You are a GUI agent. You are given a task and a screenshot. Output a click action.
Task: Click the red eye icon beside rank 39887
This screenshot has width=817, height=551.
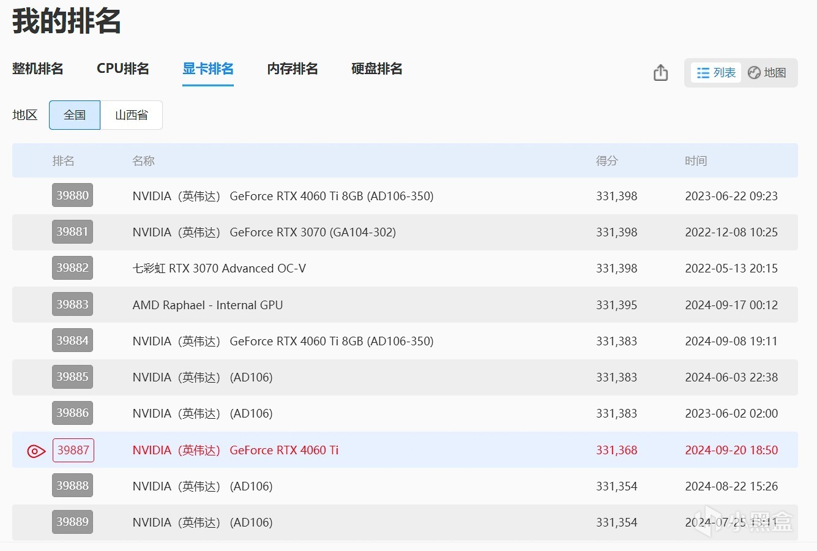click(36, 451)
